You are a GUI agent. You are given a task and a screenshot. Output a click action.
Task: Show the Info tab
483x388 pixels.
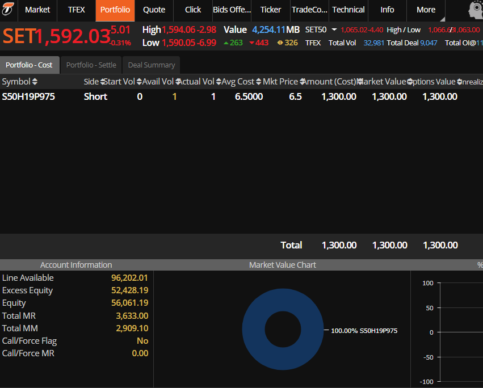387,10
